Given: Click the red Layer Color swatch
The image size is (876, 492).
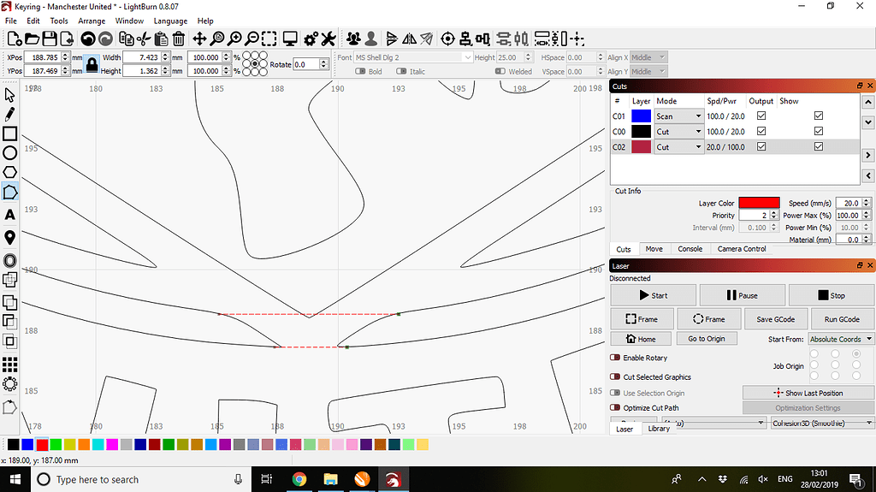Looking at the screenshot, I should point(759,203).
